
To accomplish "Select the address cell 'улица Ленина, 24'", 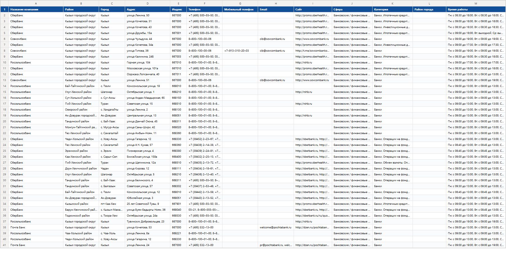I will pyautogui.click(x=148, y=245).
